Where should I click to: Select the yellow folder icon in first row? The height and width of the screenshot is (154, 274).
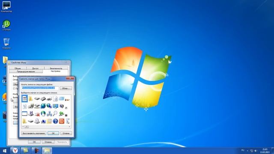coord(31,99)
